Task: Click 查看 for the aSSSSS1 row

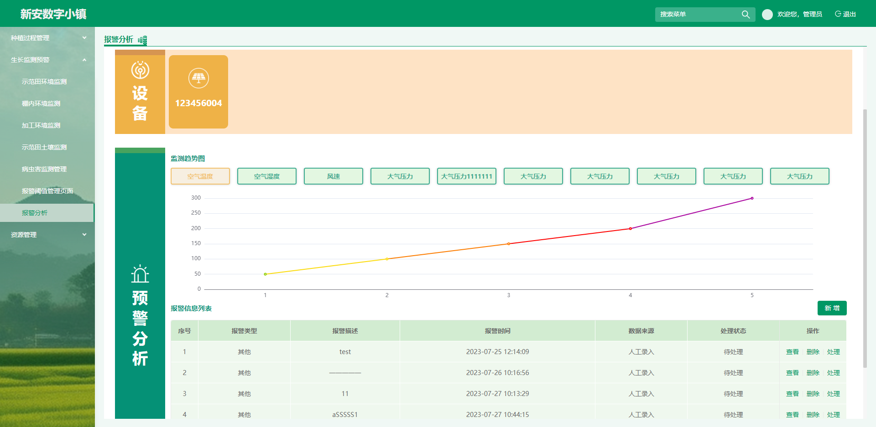Action: pyautogui.click(x=793, y=415)
